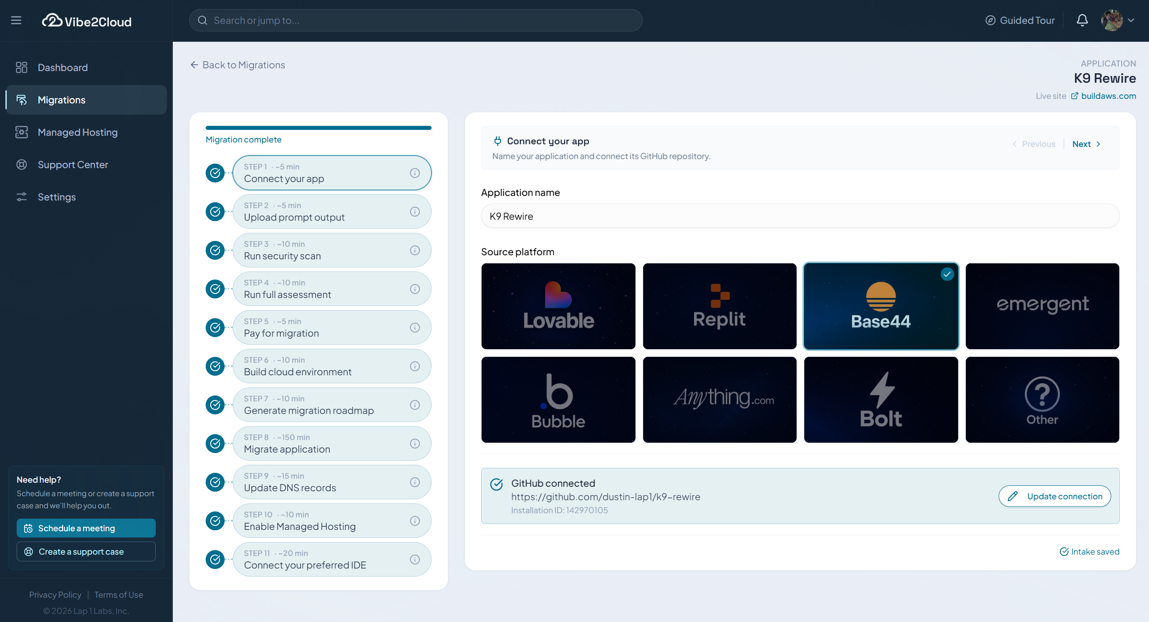The width and height of the screenshot is (1149, 622).
Task: Choose Bubble as source platform
Action: tap(558, 400)
